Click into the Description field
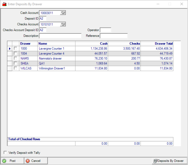The image size is (188, 165). pos(60,36)
